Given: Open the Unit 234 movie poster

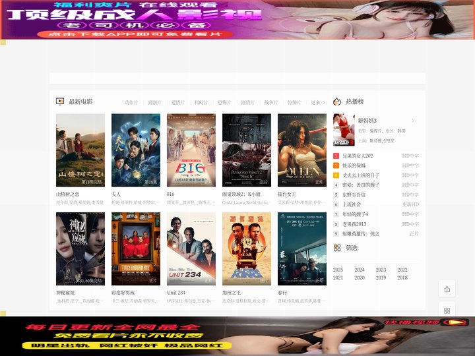Looking at the screenshot, I should tap(191, 249).
